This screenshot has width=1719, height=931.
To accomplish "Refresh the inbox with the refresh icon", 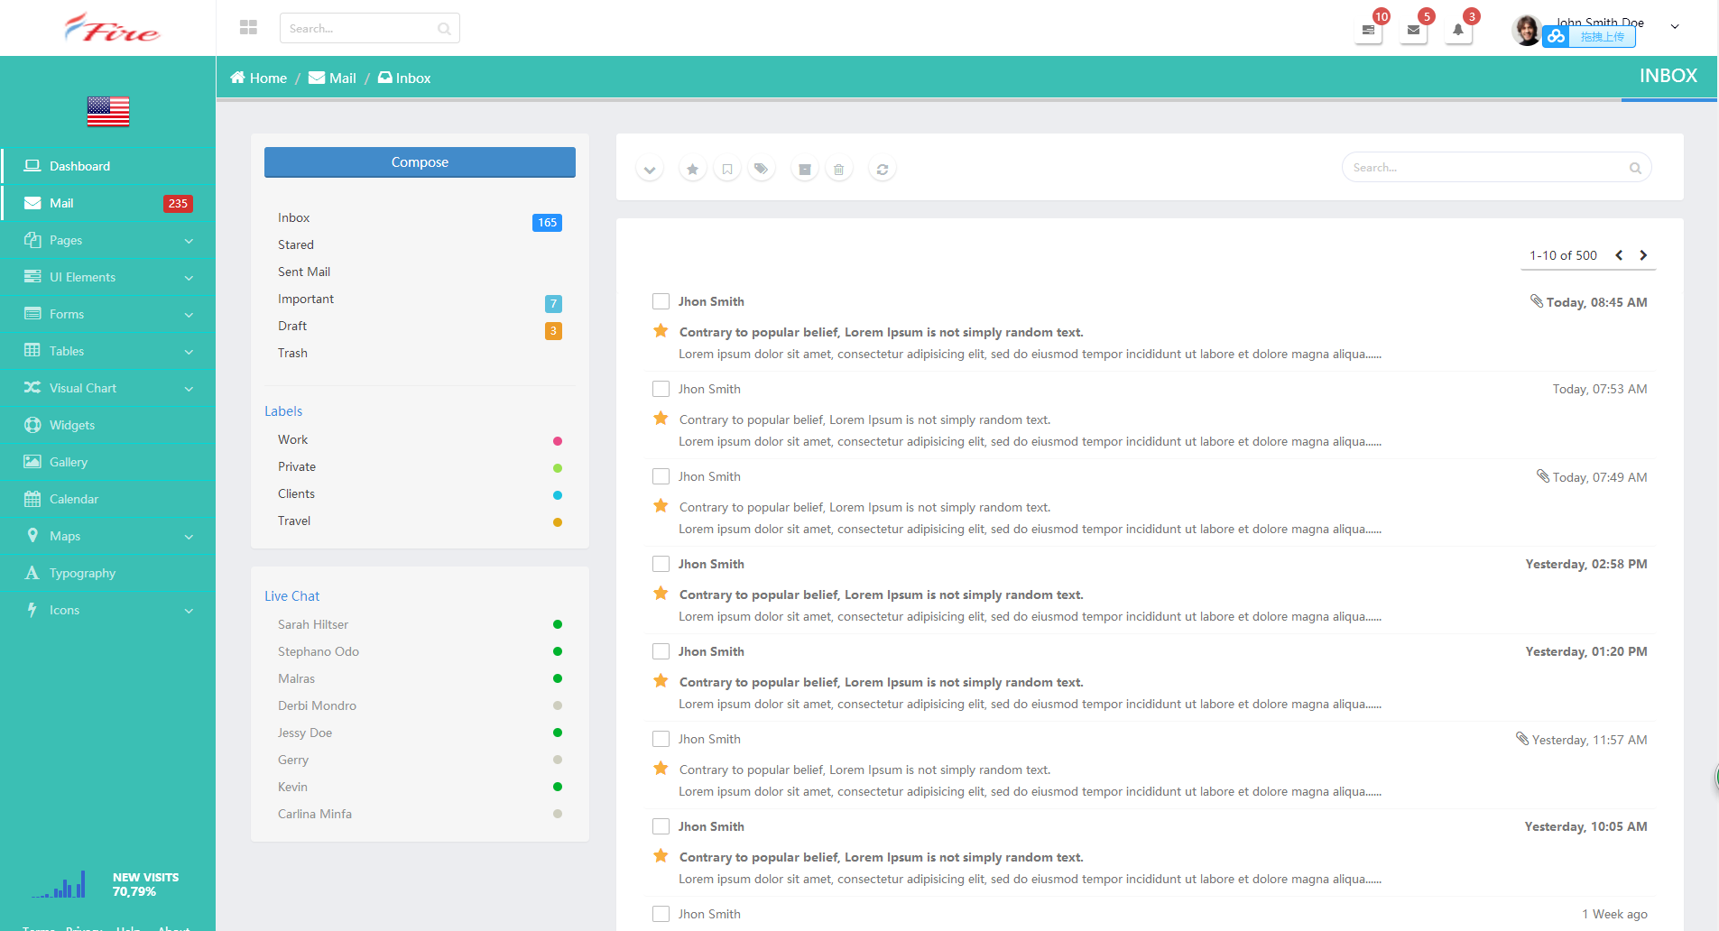I will coord(883,170).
